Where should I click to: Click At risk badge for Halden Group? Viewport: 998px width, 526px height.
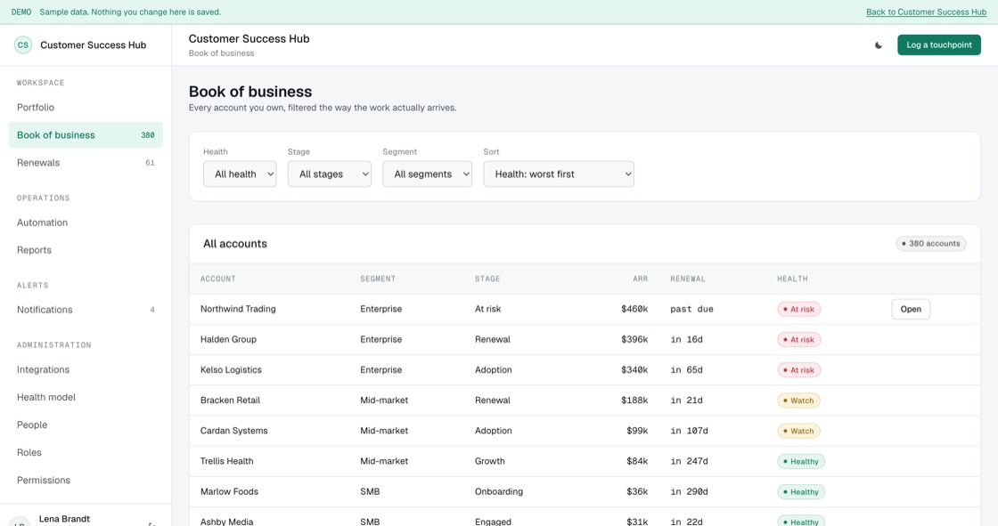tap(798, 340)
